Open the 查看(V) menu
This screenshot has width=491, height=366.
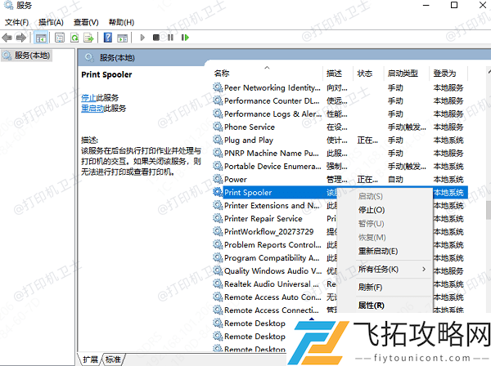coord(86,23)
